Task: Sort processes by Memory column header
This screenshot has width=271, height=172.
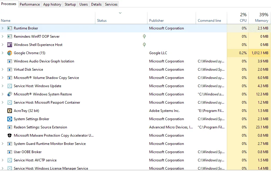Action: coord(260,18)
